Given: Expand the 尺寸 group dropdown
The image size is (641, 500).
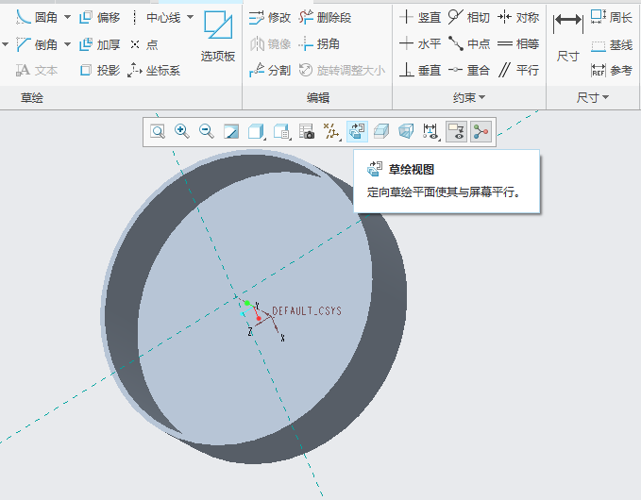Looking at the screenshot, I should pyautogui.click(x=592, y=97).
